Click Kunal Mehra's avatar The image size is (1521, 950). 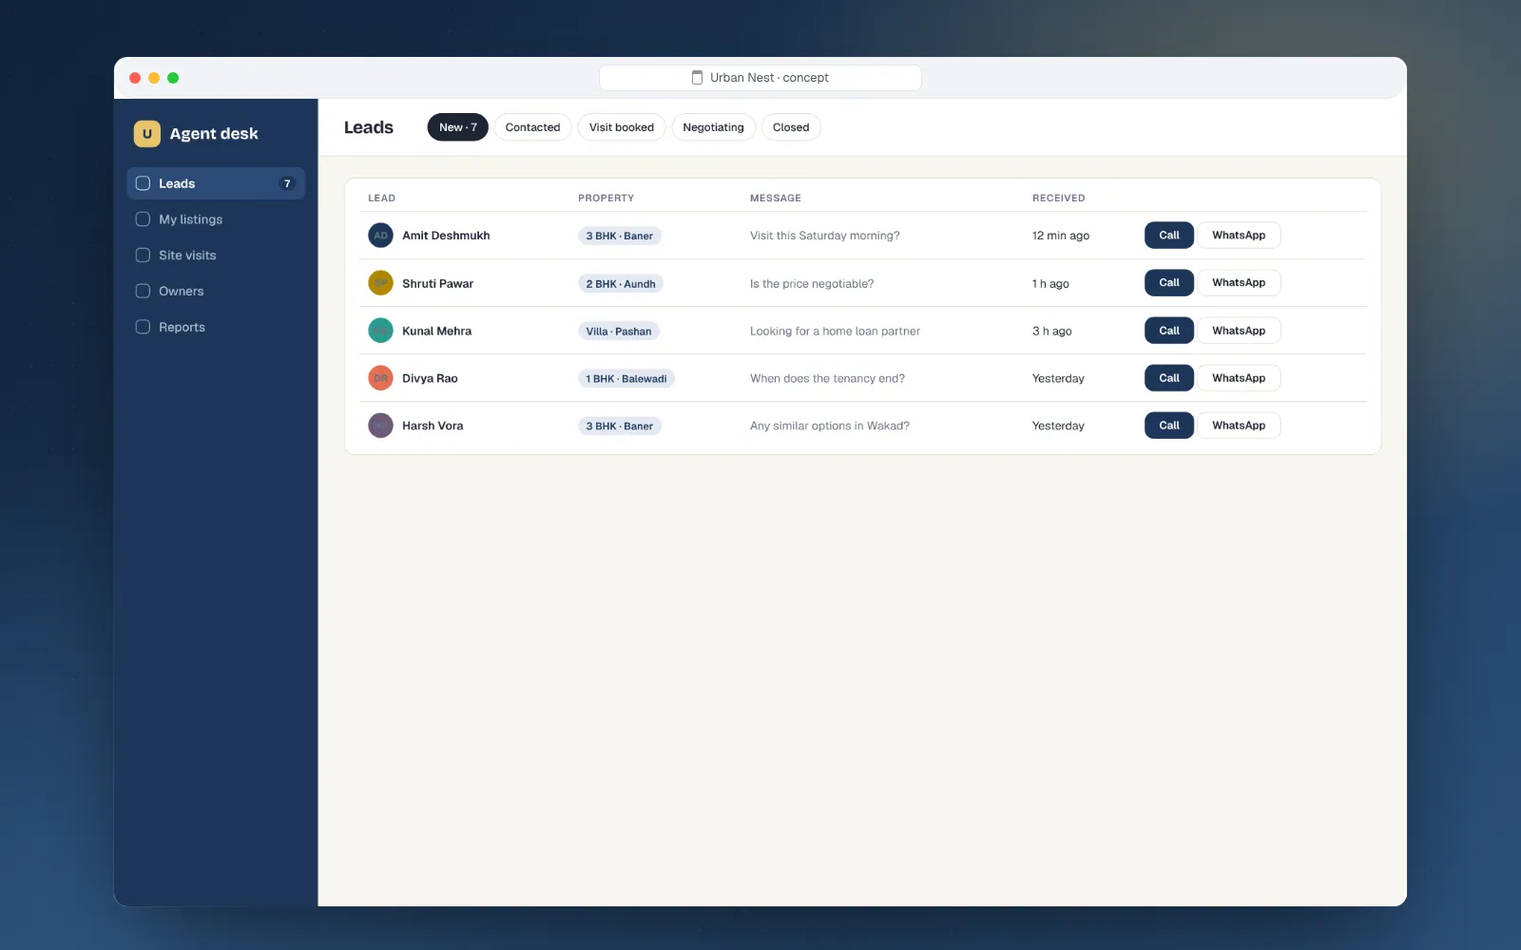coord(380,331)
